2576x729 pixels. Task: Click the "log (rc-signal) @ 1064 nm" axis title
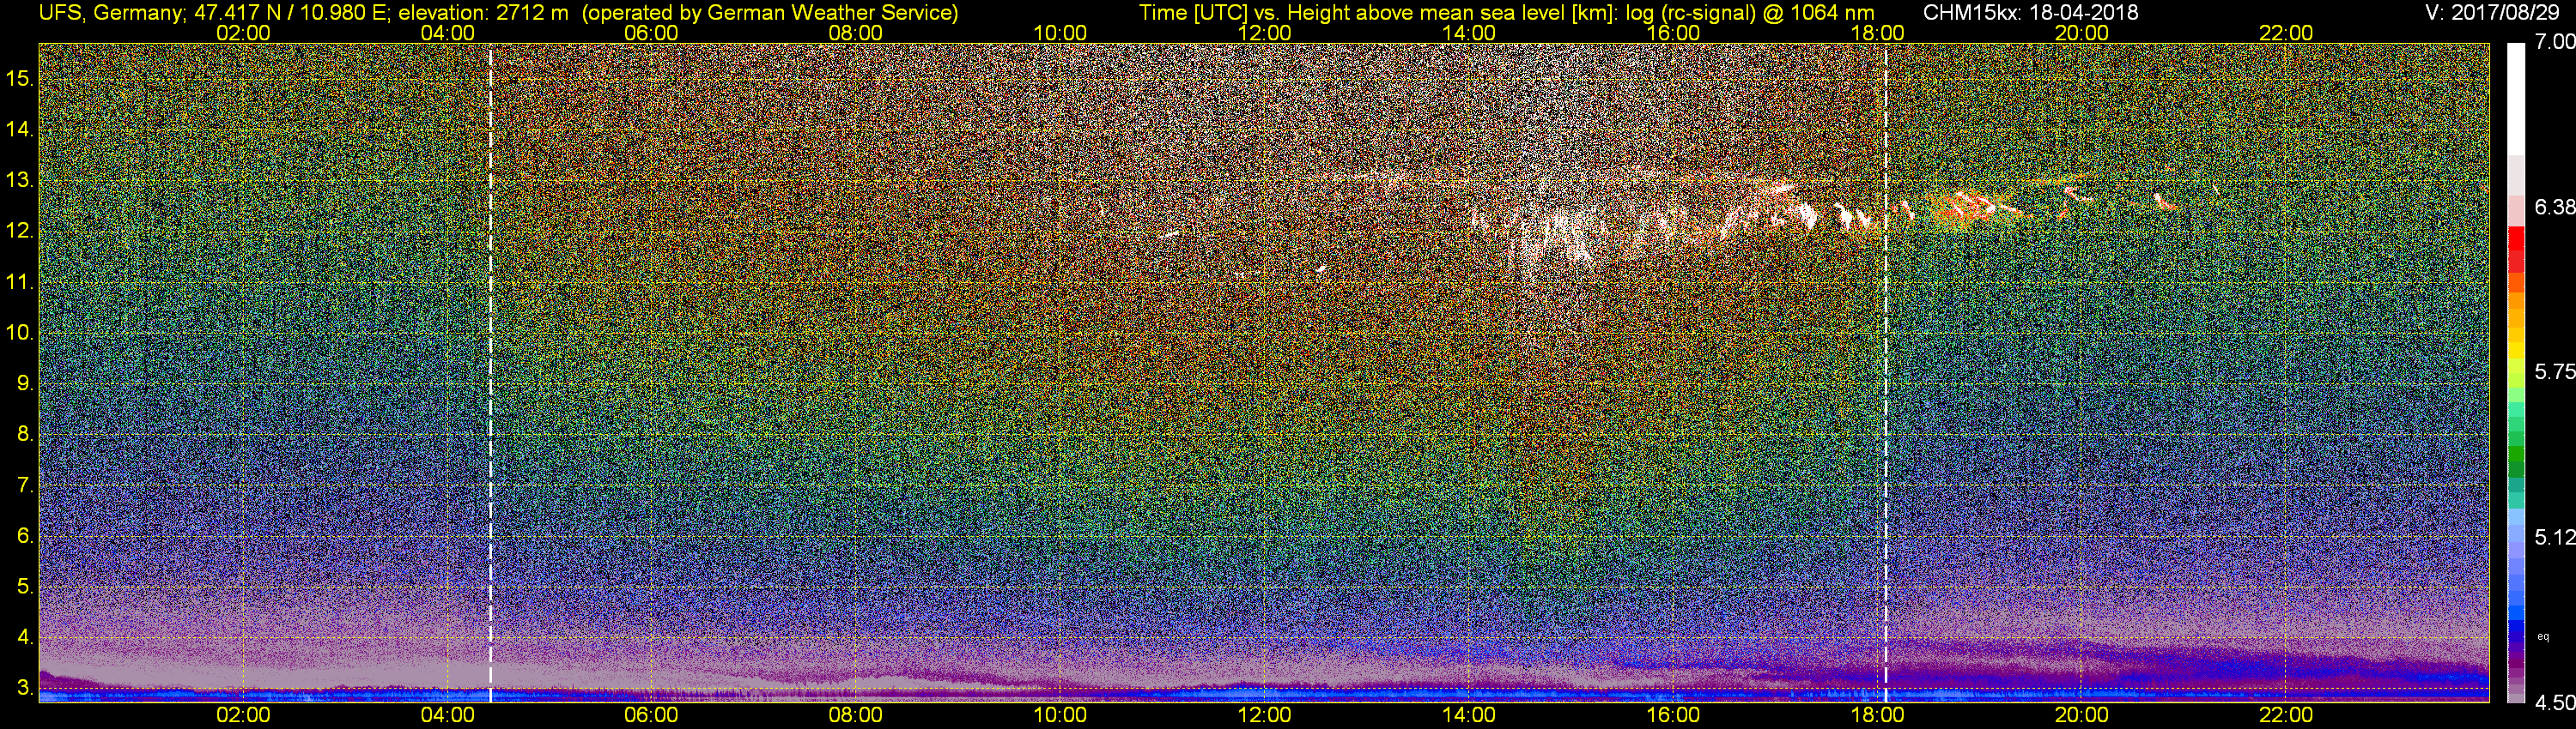tap(1750, 13)
